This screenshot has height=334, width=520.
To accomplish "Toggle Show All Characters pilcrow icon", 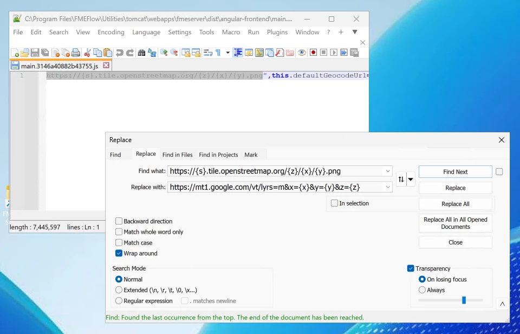I will 218,53.
